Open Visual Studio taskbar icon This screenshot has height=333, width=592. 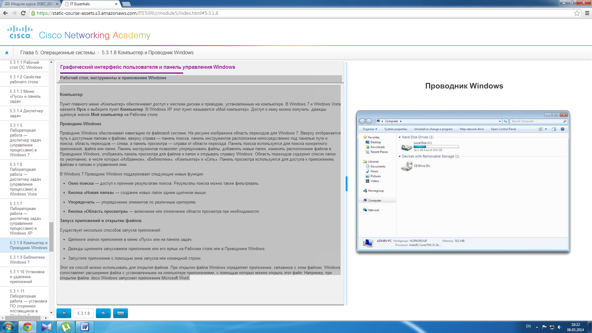coord(47,327)
